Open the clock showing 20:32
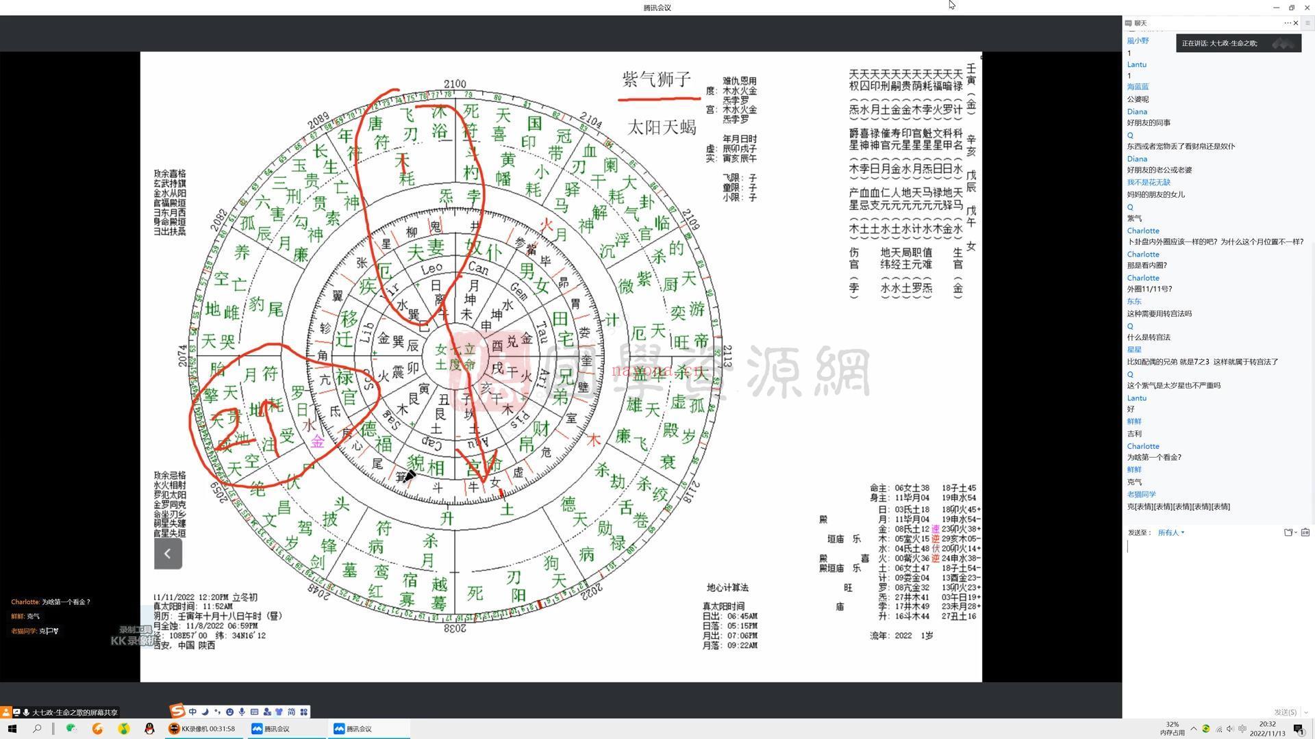Screen dimensions: 1315x739 [1267, 729]
